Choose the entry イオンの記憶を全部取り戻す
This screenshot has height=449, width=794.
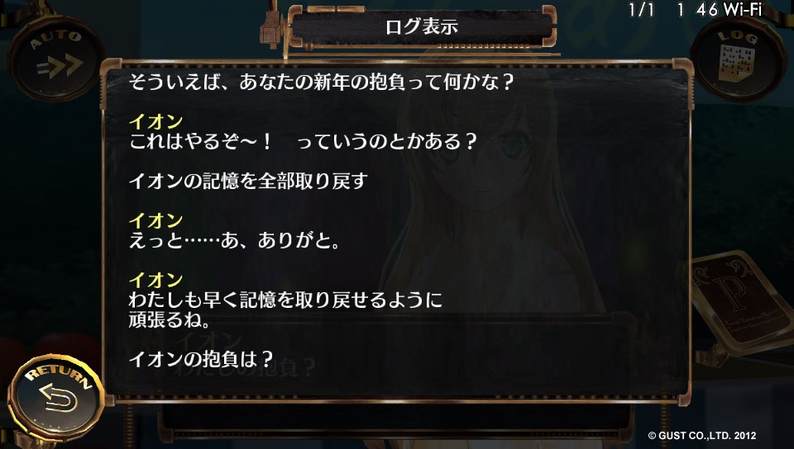click(248, 181)
